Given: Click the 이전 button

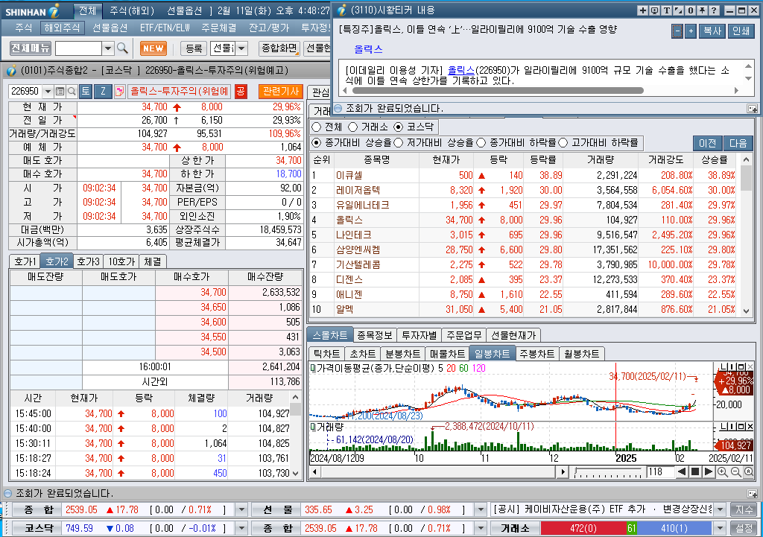Looking at the screenshot, I should pyautogui.click(x=707, y=143).
